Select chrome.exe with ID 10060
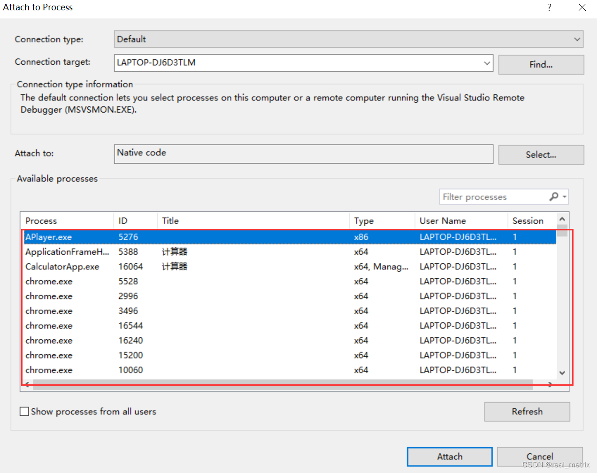The width and height of the screenshot is (597, 473). pos(290,370)
